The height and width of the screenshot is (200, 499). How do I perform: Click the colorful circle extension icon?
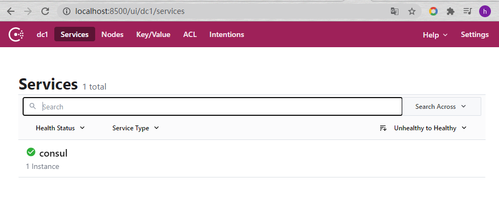(433, 11)
